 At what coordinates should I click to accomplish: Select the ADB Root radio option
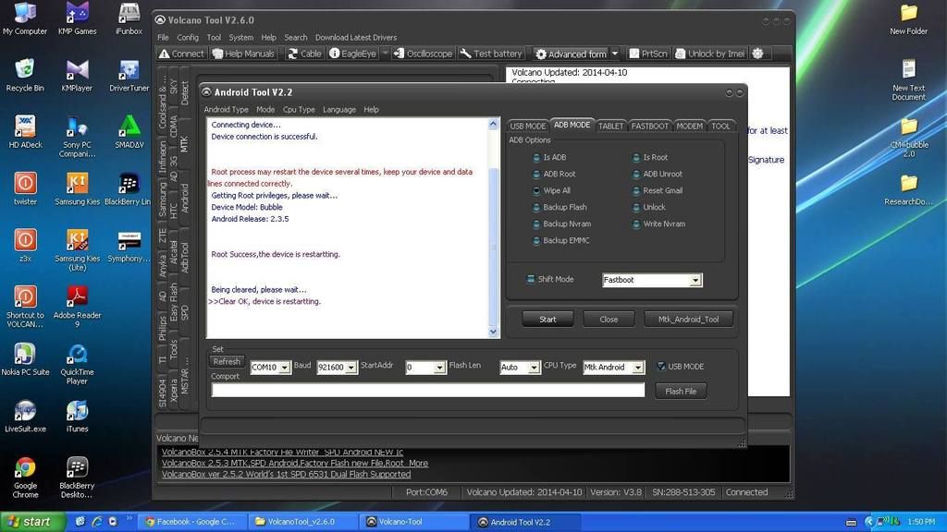[536, 175]
